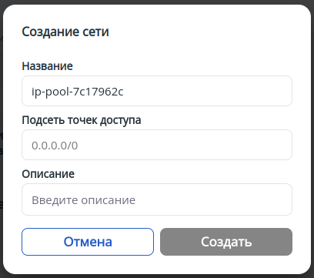Click the Описание field label
Image resolution: width=314 pixels, height=278 pixels.
tap(48, 174)
